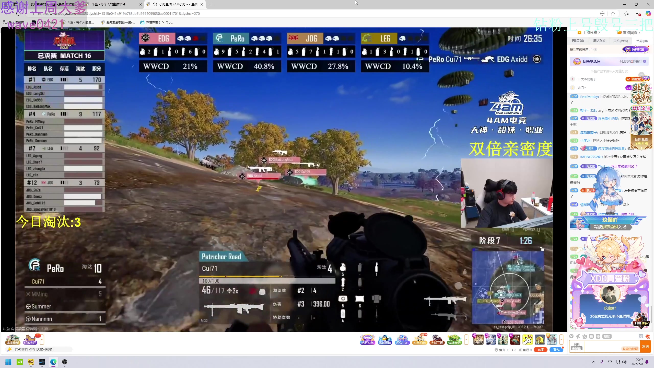
Task: Open the NVIDIA app from taskbar
Action: (x=20, y=362)
